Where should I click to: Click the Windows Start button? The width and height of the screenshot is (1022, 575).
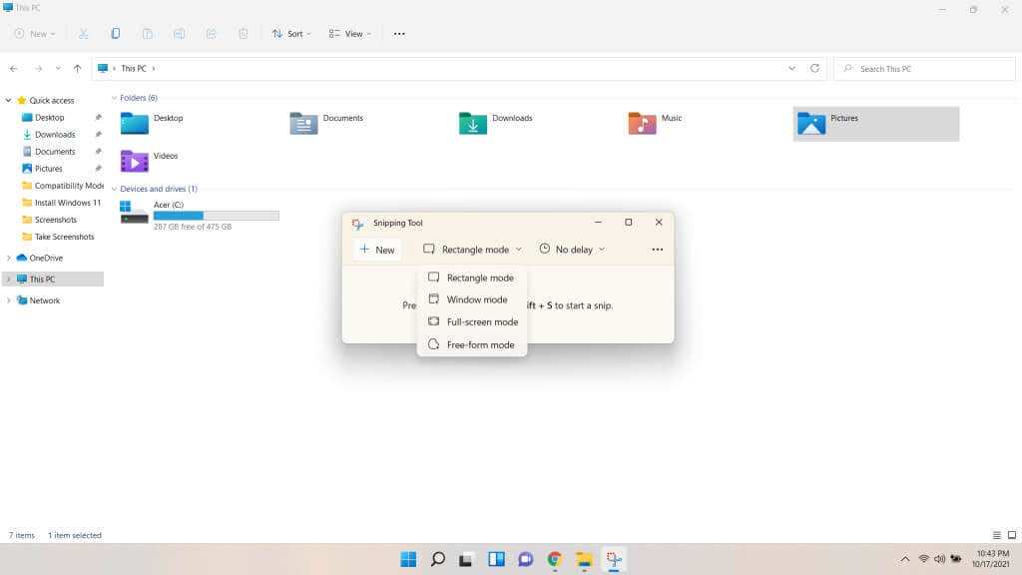[x=408, y=559]
